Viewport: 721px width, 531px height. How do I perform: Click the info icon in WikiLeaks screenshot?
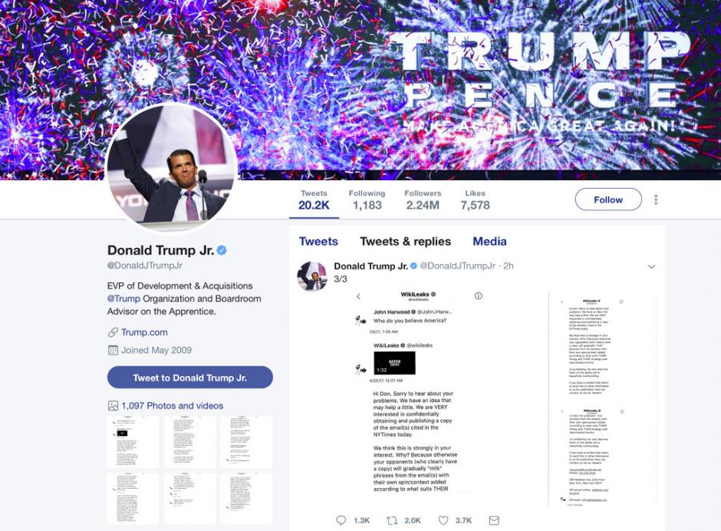coord(478,296)
